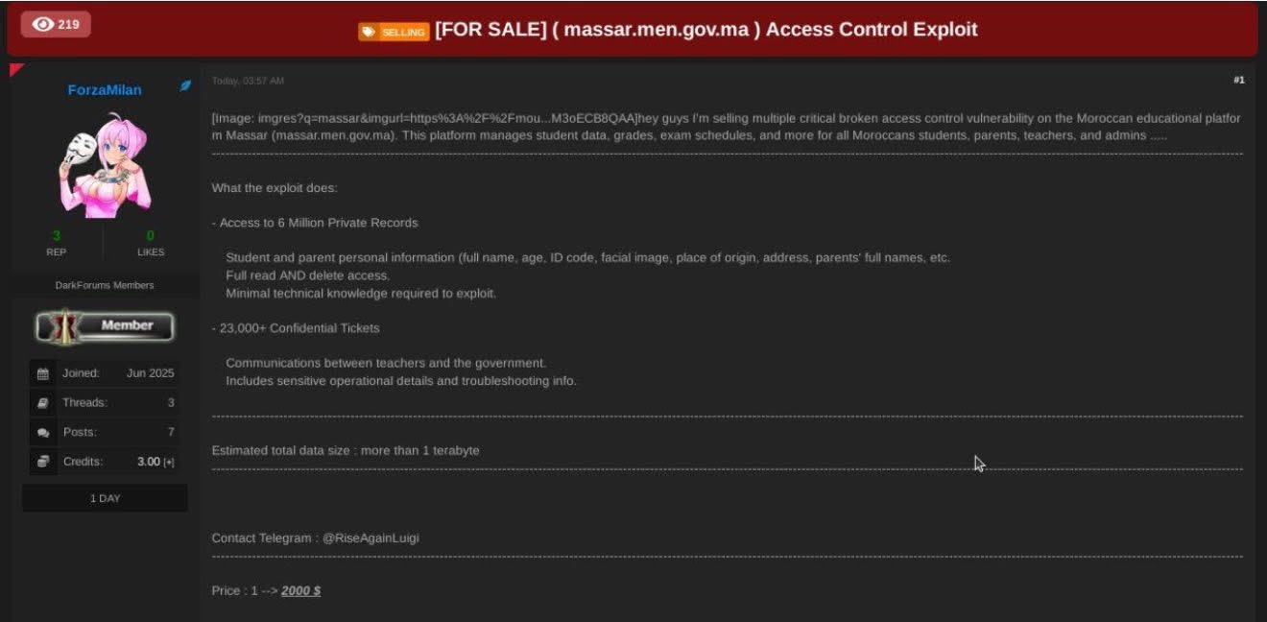Click the DarkForums Members group label
This screenshot has height=622, width=1267.
(105, 285)
